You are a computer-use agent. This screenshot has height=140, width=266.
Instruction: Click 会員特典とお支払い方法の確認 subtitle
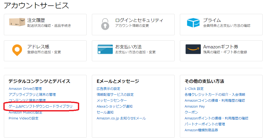pos(227,26)
